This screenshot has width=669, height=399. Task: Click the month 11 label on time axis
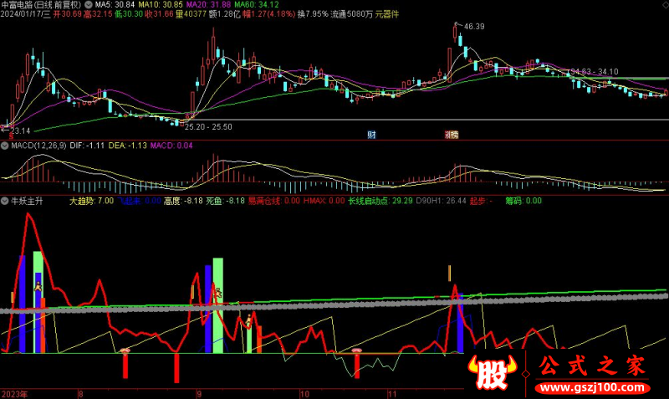[x=391, y=392]
